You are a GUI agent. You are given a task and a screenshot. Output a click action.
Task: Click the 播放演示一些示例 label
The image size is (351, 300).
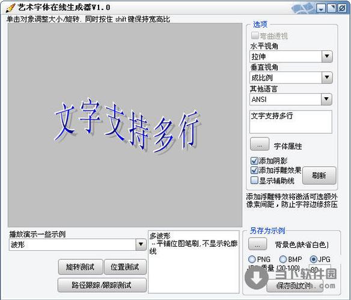coord(37,234)
